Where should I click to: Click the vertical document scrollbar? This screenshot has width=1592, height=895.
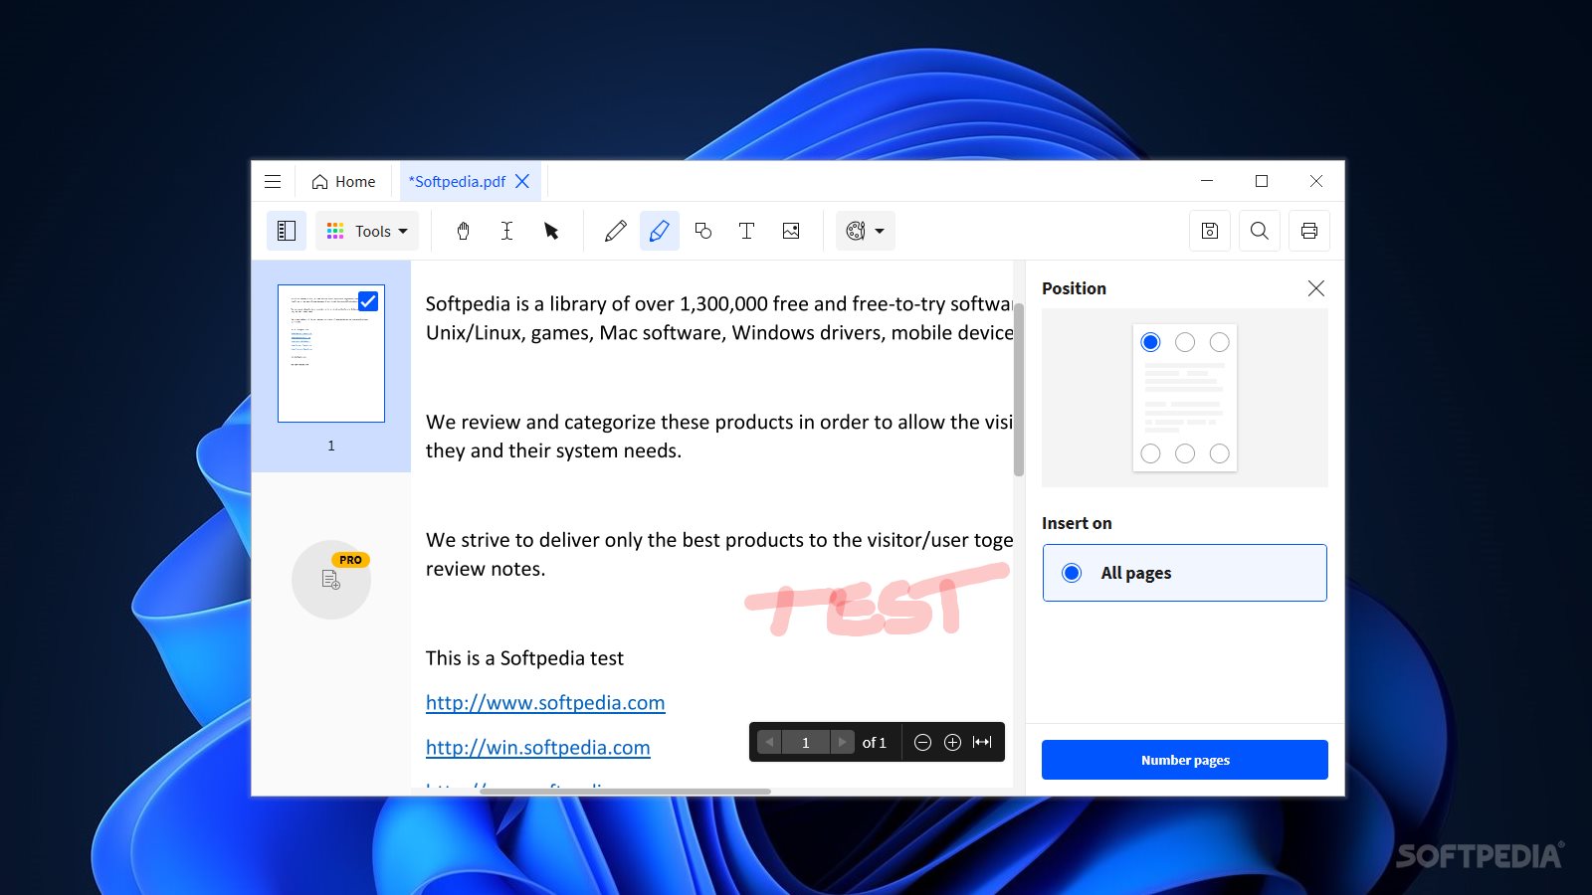tap(1019, 390)
